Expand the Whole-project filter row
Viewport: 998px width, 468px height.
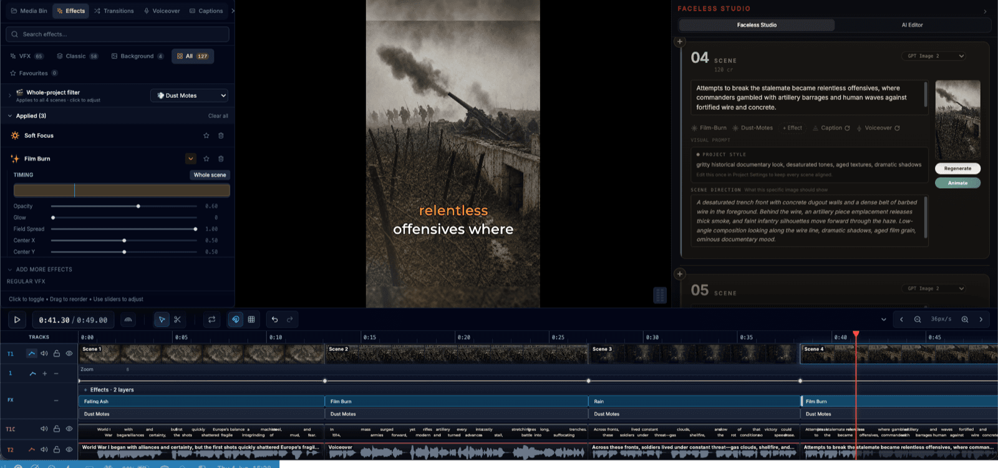[x=10, y=95]
